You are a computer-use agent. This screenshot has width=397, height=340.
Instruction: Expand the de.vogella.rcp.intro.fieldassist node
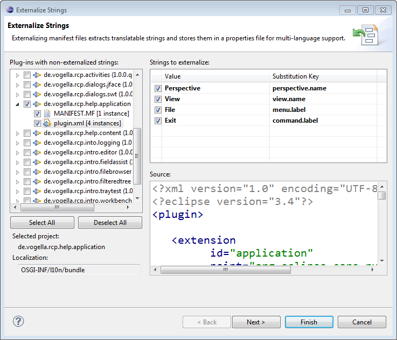[17, 162]
